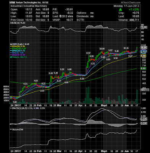
Task: Click the MACD(12,26,9) indicator legend
Action: (27, 108)
